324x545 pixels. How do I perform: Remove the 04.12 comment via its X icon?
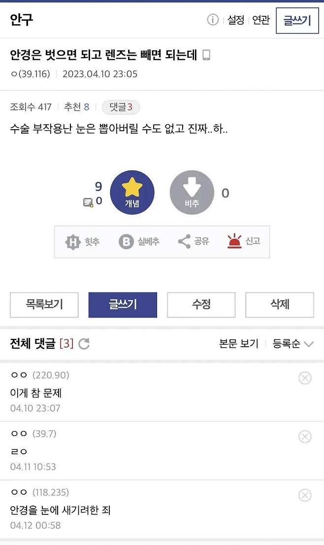(x=304, y=495)
